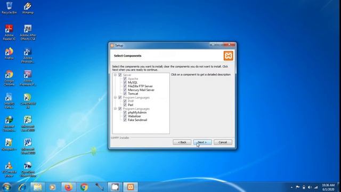Click the microphone icon on the taskbar
341x192 pixels.
click(x=100, y=187)
